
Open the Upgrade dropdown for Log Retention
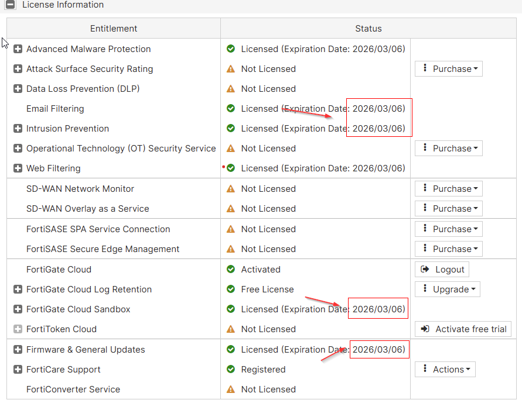coord(449,289)
